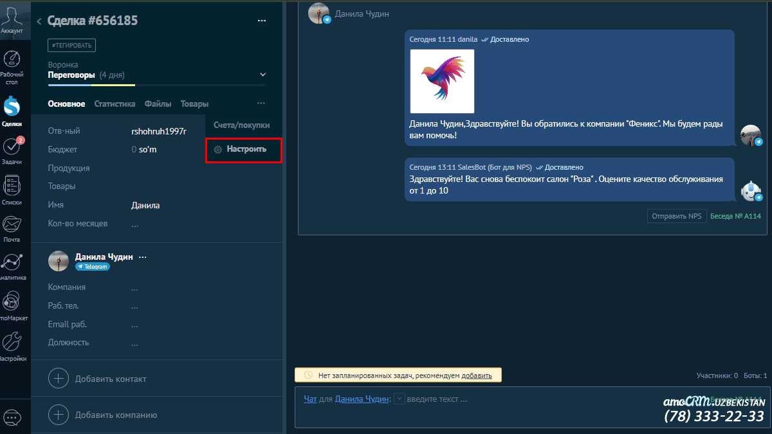Click the Товары field row label

tap(62, 186)
